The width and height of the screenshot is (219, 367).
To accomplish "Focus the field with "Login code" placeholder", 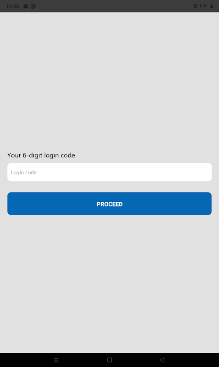I will pyautogui.click(x=109, y=172).
